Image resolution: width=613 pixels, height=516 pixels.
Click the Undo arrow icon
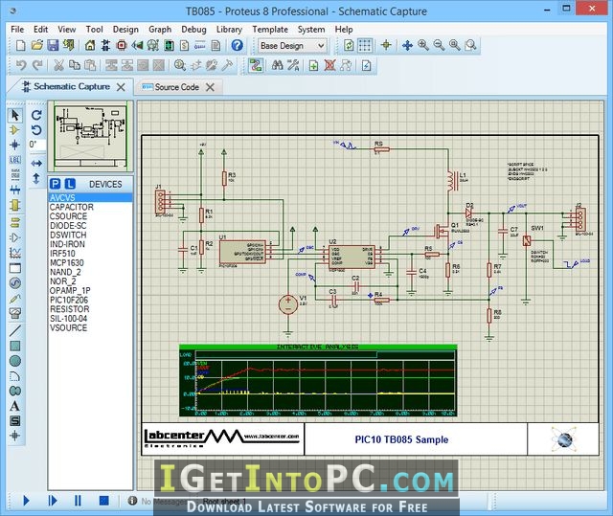(21, 65)
